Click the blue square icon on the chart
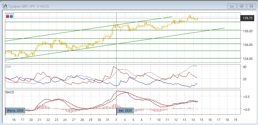The image size is (258, 125). pos(11,16)
